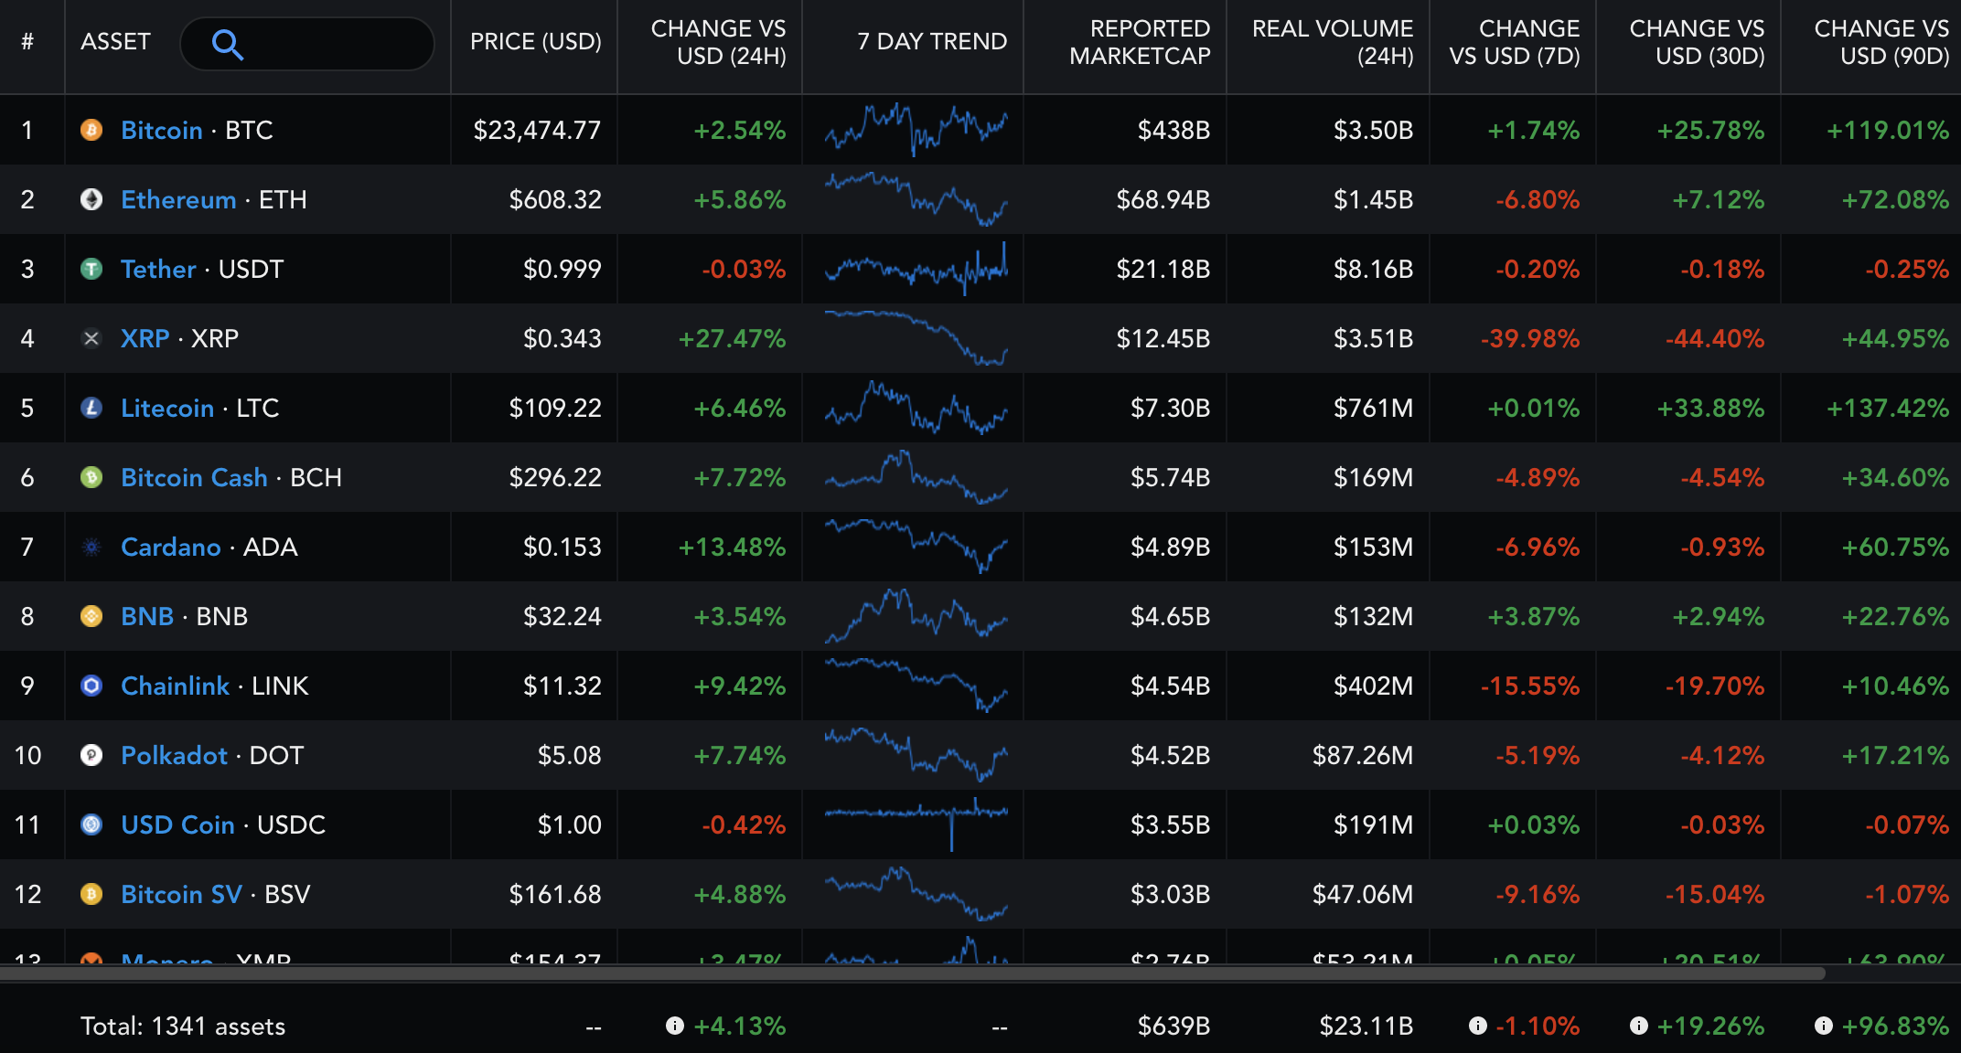Open the BNB asset link

click(x=147, y=616)
